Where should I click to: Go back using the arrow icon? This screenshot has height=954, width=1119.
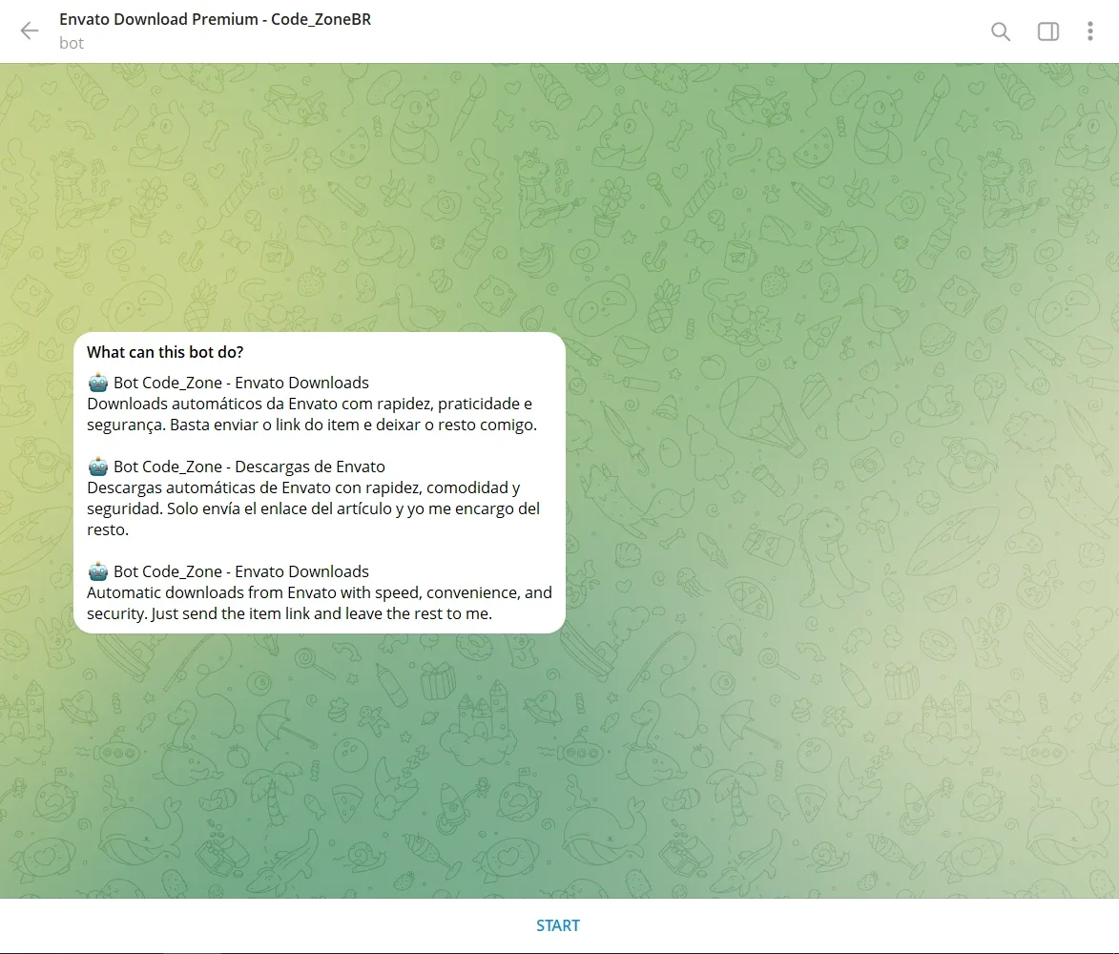pyautogui.click(x=30, y=31)
